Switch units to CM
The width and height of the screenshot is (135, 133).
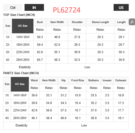[13, 7]
